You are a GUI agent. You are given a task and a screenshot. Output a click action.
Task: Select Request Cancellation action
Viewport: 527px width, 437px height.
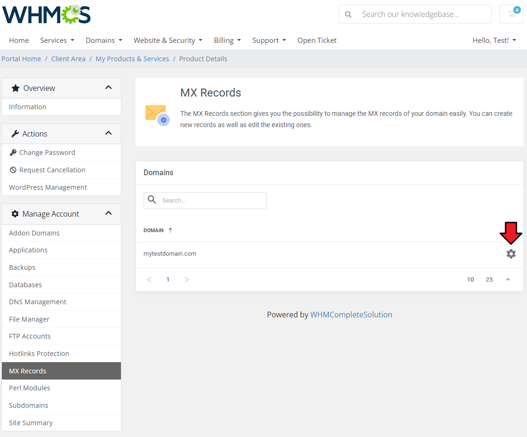[62, 170]
